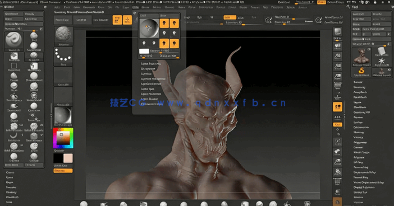This screenshot has width=394, height=206.
Task: Click the Scale view icon on right shelf
Action: 337,162
